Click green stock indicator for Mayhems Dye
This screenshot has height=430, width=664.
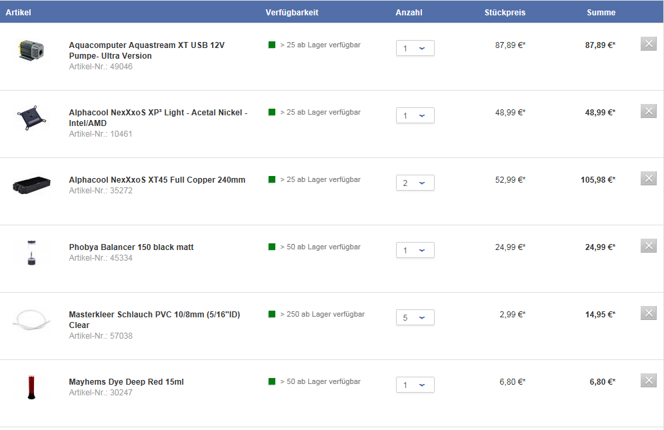(272, 381)
